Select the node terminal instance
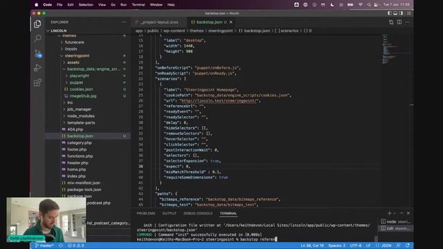This screenshot has height=249, width=443. 395,221
